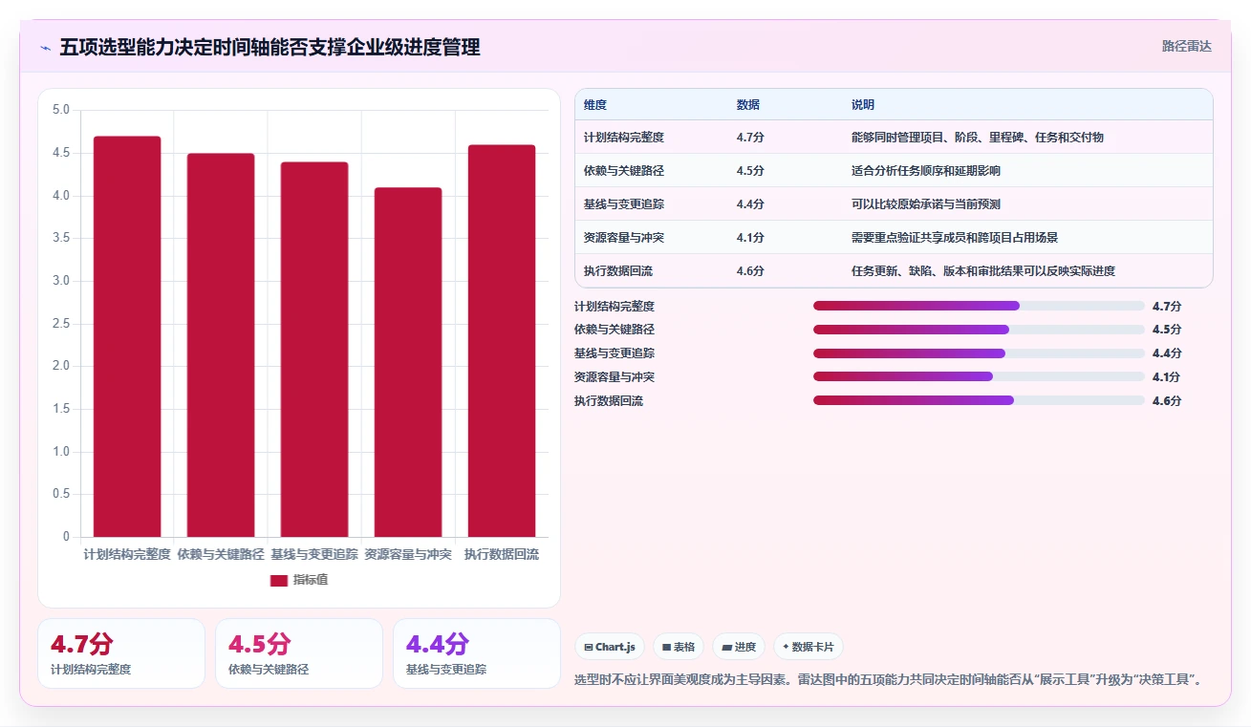Select table cell 资源容量与冲突 in 维度 column
This screenshot has height=727, width=1251.
[624, 238]
